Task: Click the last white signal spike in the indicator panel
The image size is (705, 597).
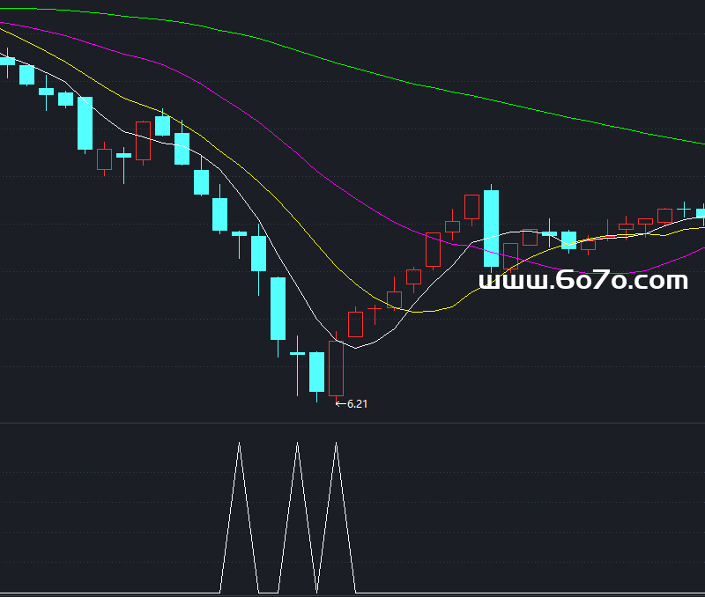Action: [337, 517]
